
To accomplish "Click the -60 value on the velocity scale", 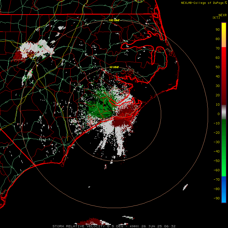I will pyautogui.click(x=217, y=170).
